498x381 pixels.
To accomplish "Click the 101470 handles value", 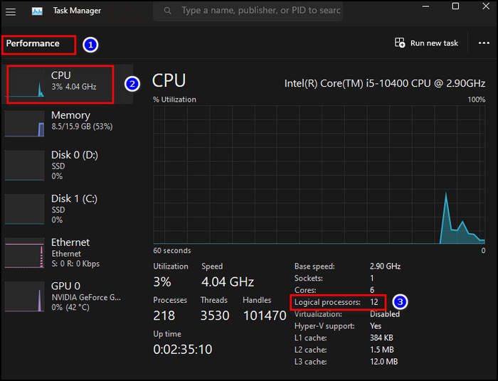I will [x=265, y=316].
